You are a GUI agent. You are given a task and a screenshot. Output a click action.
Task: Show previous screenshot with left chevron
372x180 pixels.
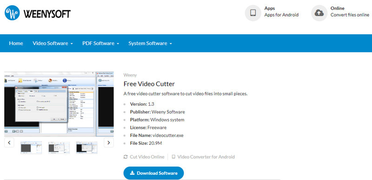9,142
